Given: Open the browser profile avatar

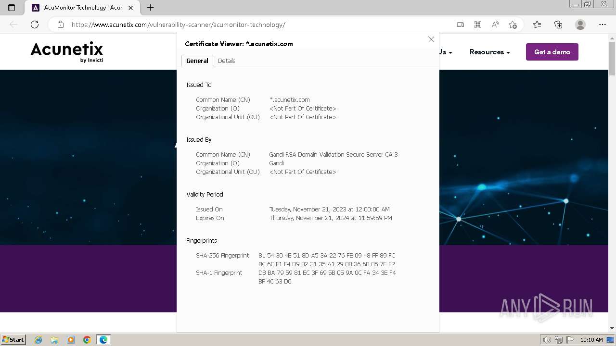Looking at the screenshot, I should point(580,25).
